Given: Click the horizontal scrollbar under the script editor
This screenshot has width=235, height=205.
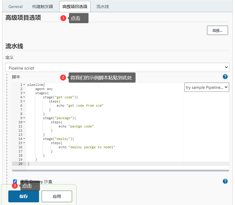Looking at the screenshot, I should coord(120,171).
